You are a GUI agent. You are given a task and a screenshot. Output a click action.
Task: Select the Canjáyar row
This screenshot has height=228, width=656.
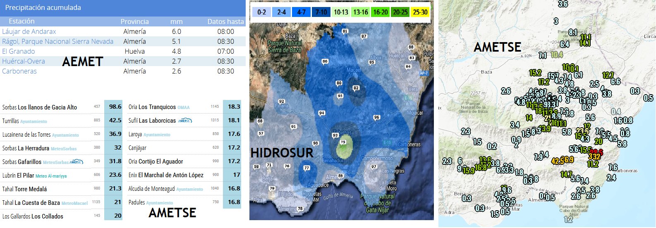coord(184,147)
